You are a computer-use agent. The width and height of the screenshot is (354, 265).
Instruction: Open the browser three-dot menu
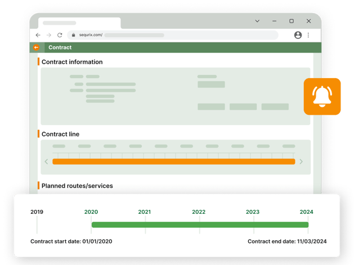pyautogui.click(x=308, y=35)
